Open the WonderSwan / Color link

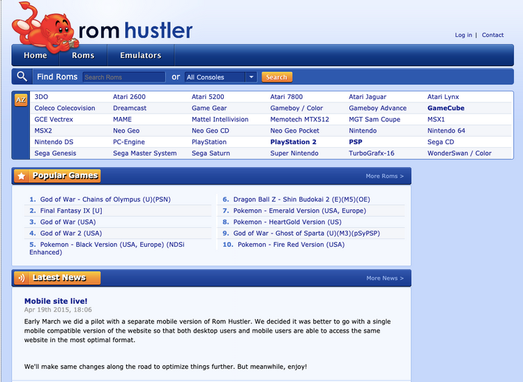[460, 153]
